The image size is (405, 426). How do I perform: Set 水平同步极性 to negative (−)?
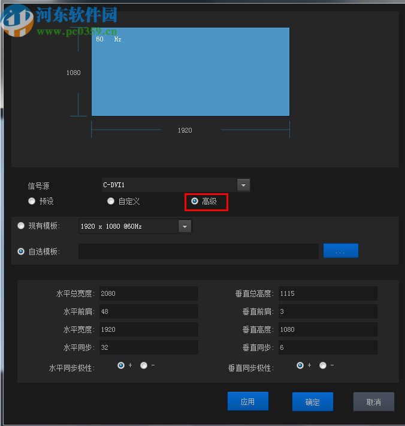tap(144, 365)
